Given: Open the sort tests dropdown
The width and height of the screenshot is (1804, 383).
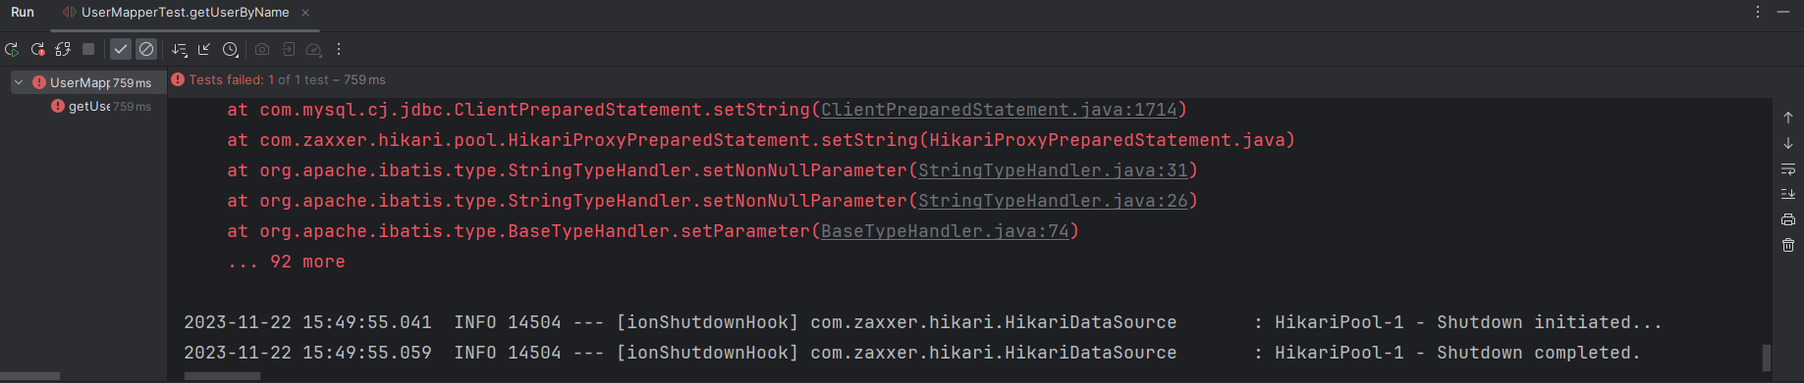Looking at the screenshot, I should 179,49.
